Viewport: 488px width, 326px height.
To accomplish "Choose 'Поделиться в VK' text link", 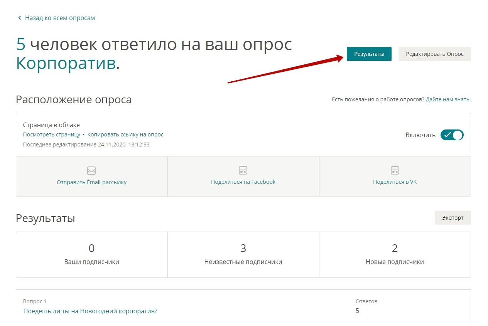I will coord(395,182).
